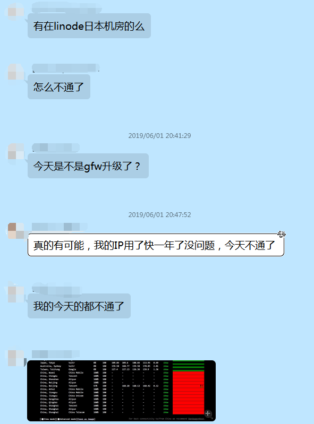Screen dimensions: 314x424
Task: Click the emoji icon on the highlighted message bubble
Action: point(282,234)
